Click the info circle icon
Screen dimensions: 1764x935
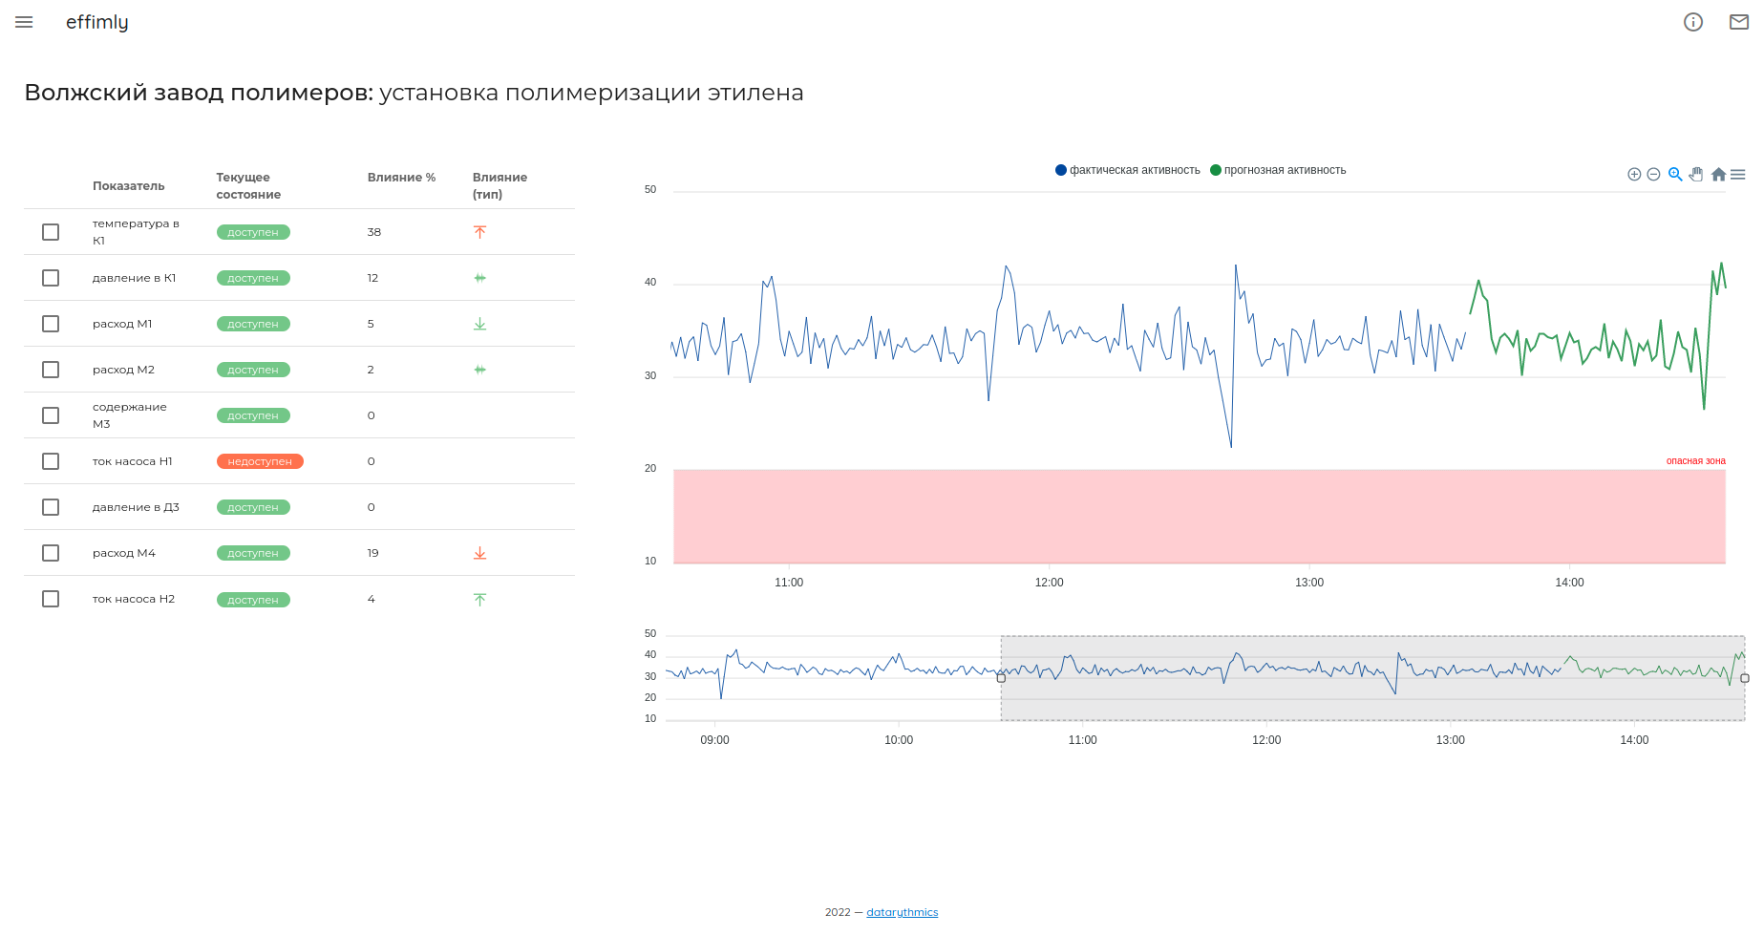[1692, 22]
